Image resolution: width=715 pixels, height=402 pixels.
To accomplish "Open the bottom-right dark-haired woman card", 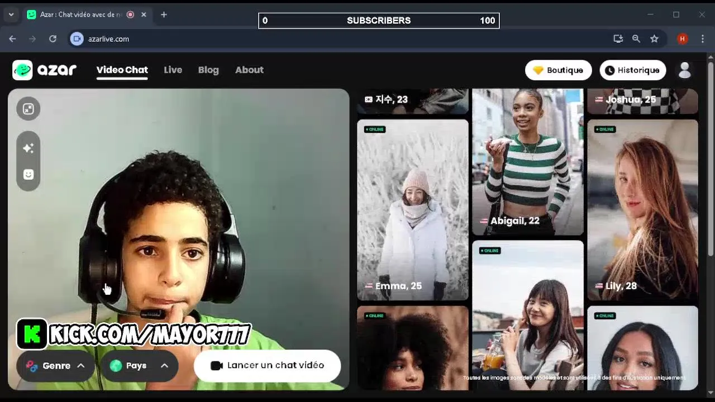I will point(642,348).
